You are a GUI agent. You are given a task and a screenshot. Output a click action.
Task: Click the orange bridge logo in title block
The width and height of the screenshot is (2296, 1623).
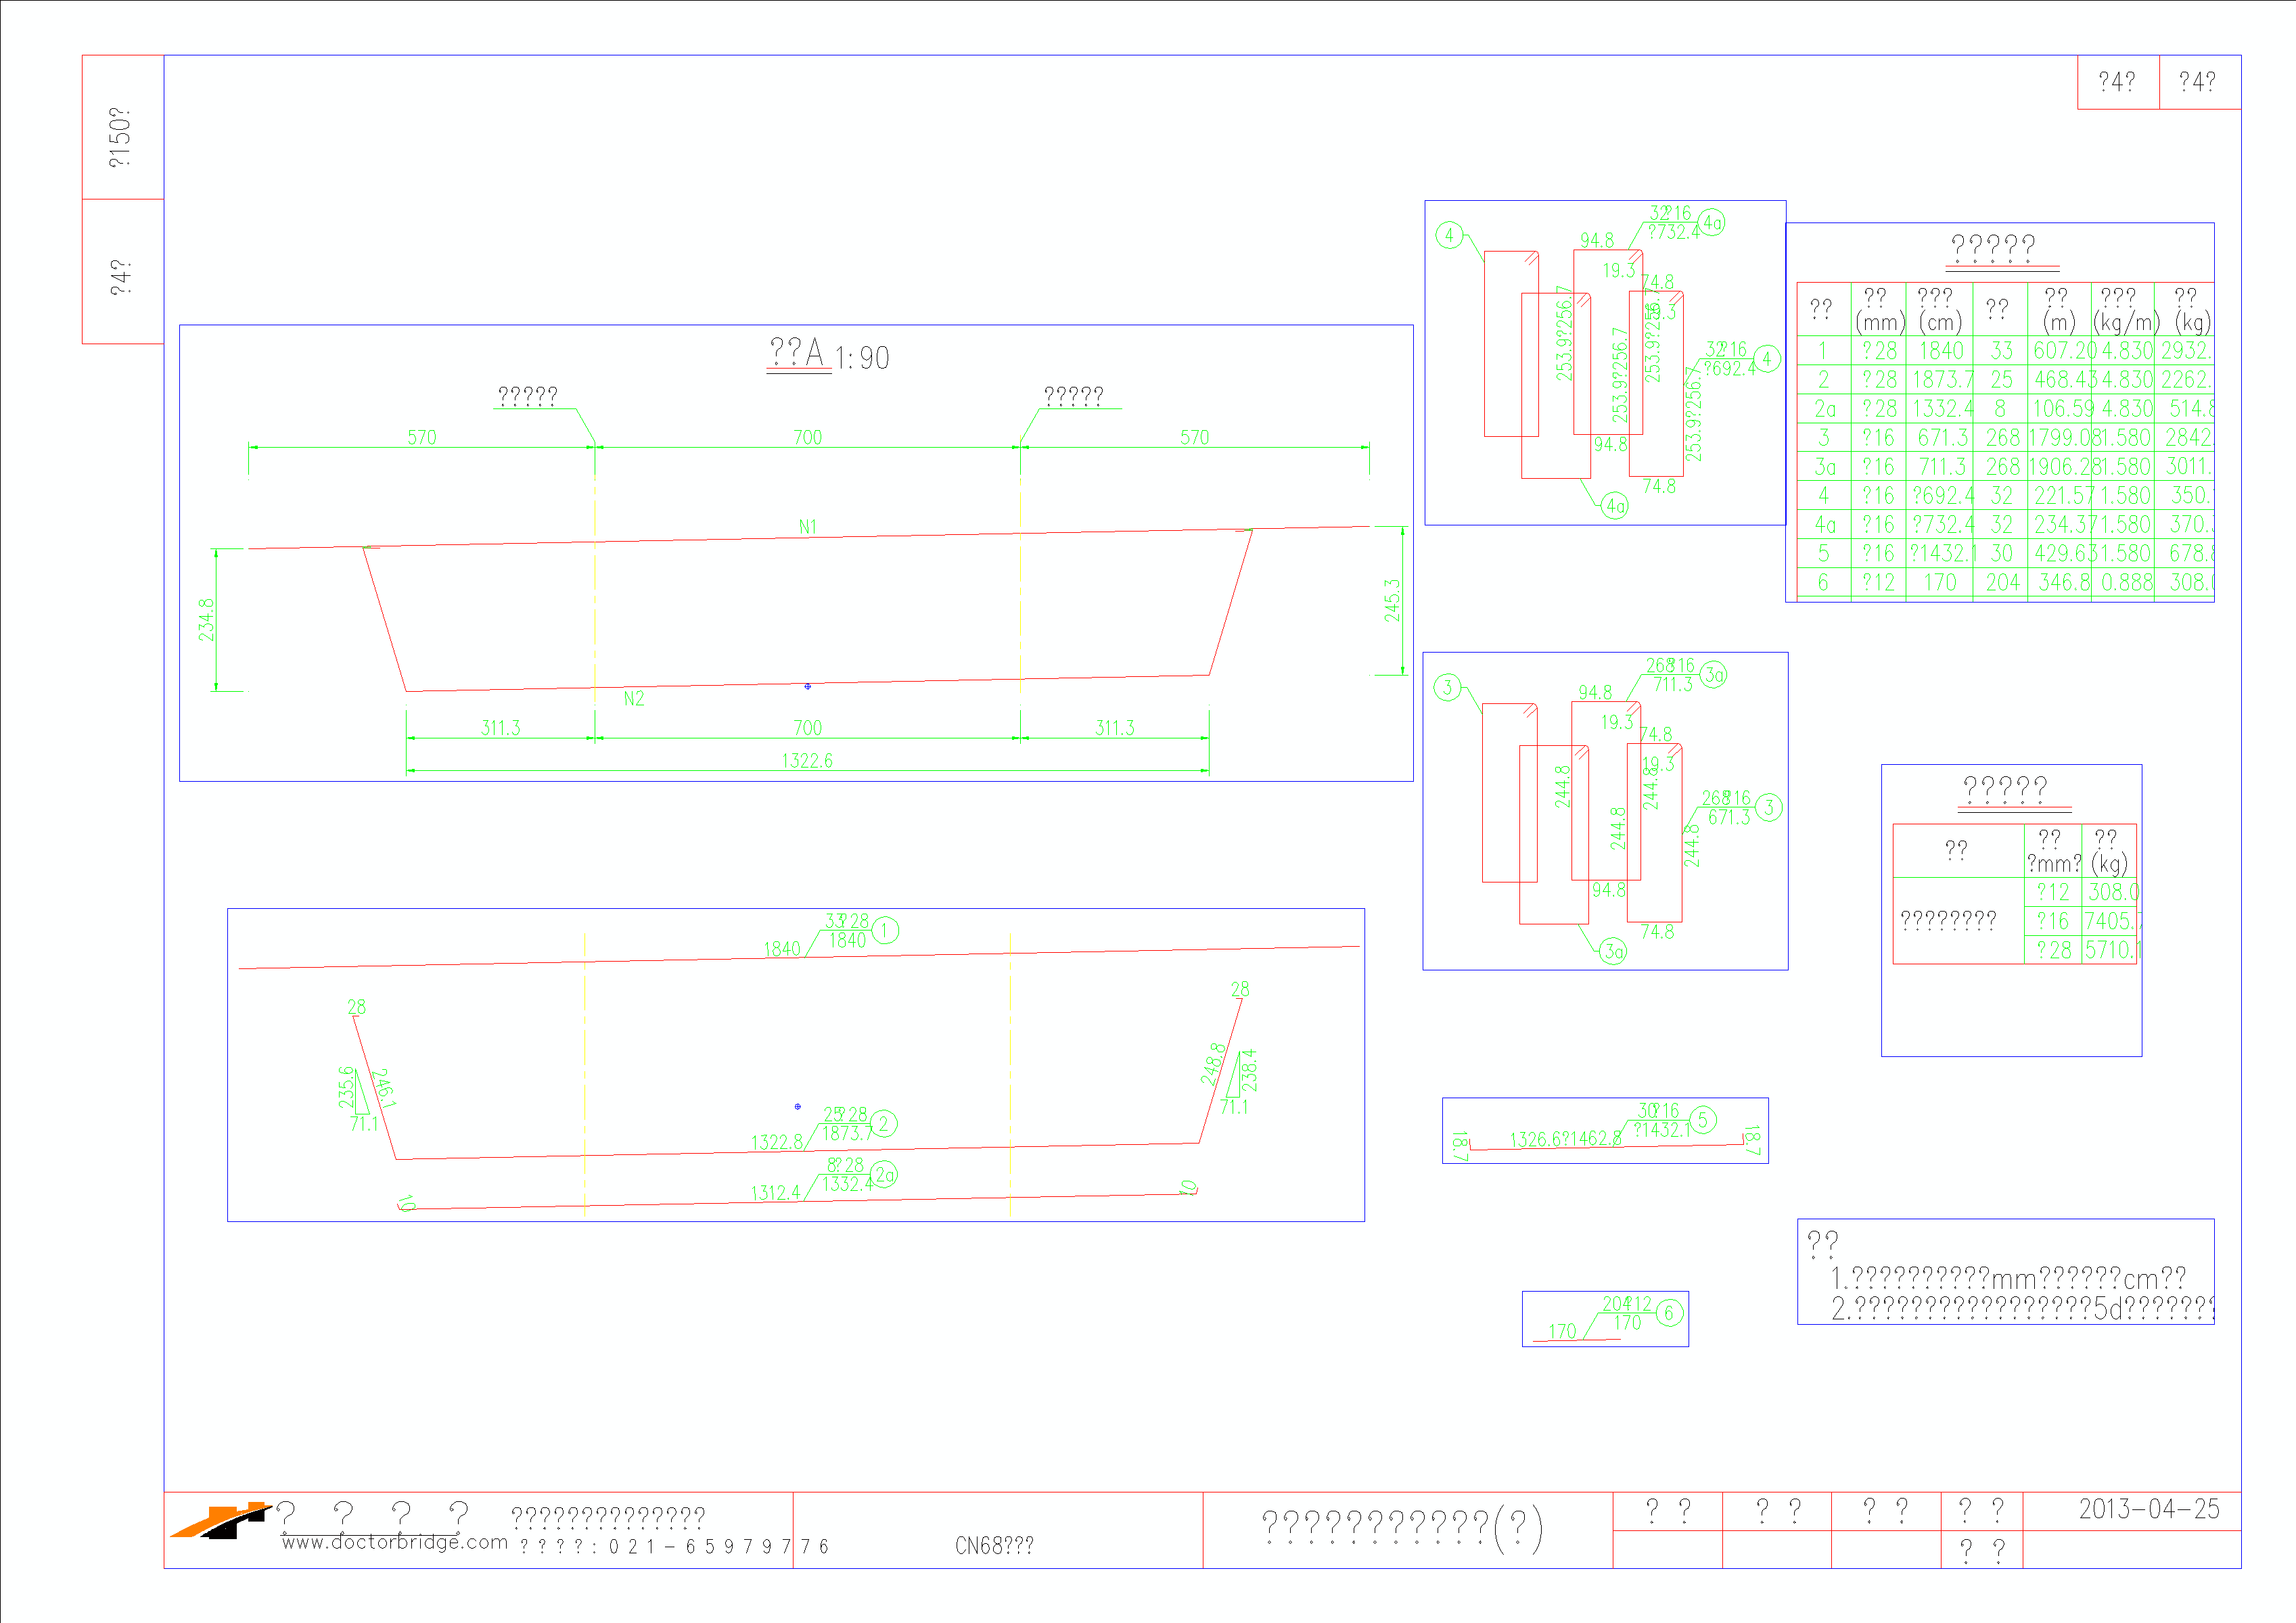click(220, 1521)
